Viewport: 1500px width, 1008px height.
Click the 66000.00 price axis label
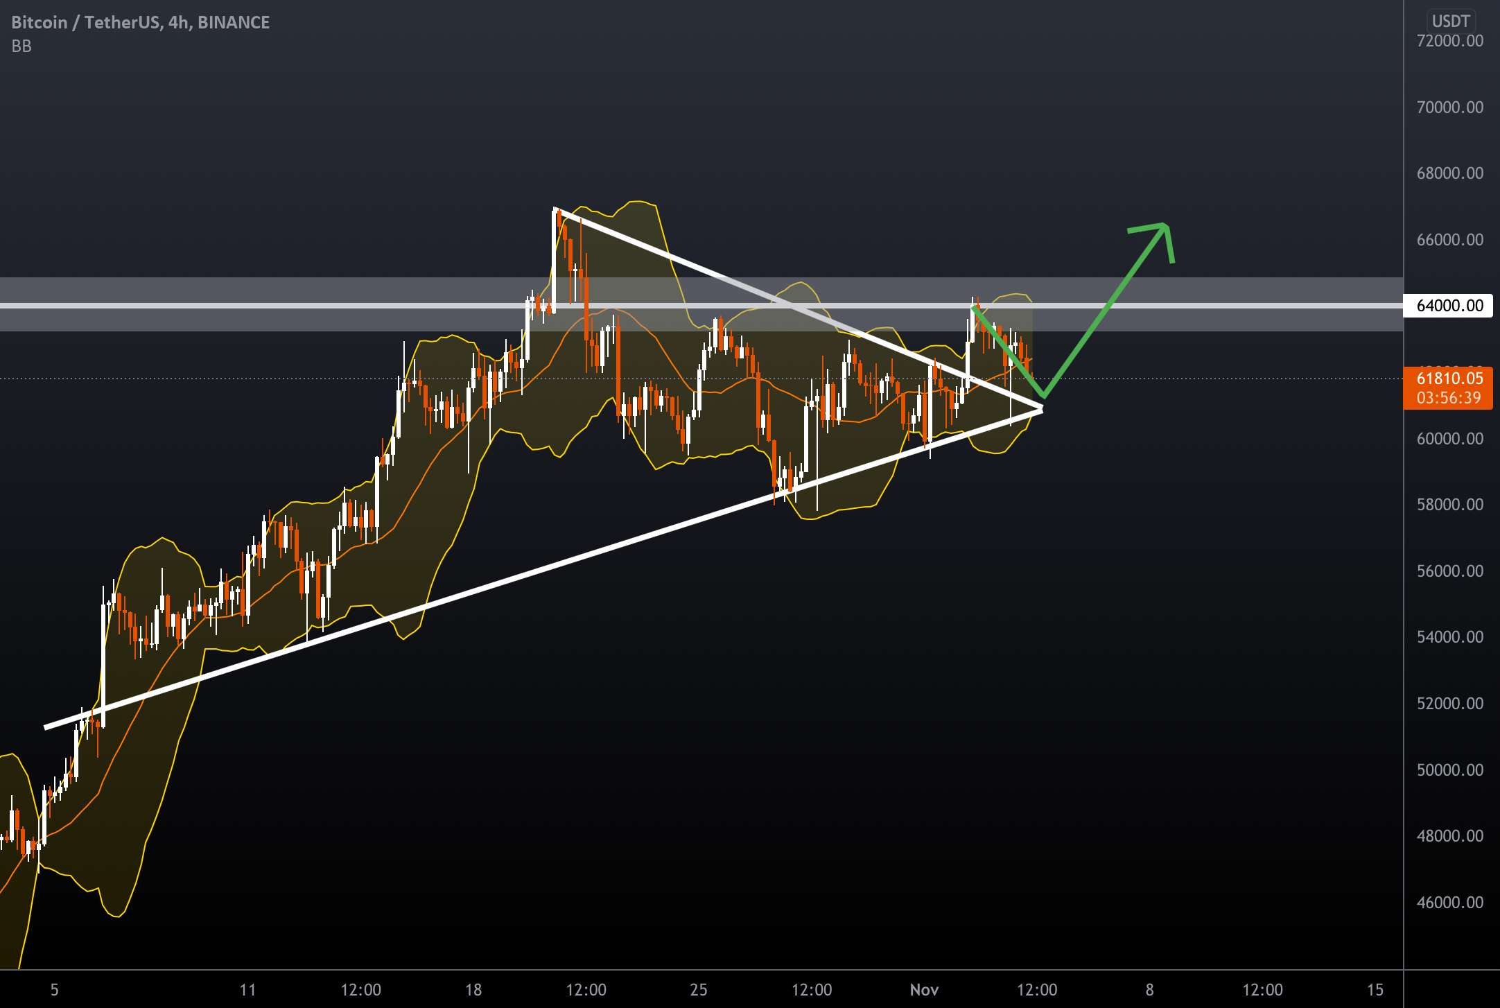pos(1450,240)
